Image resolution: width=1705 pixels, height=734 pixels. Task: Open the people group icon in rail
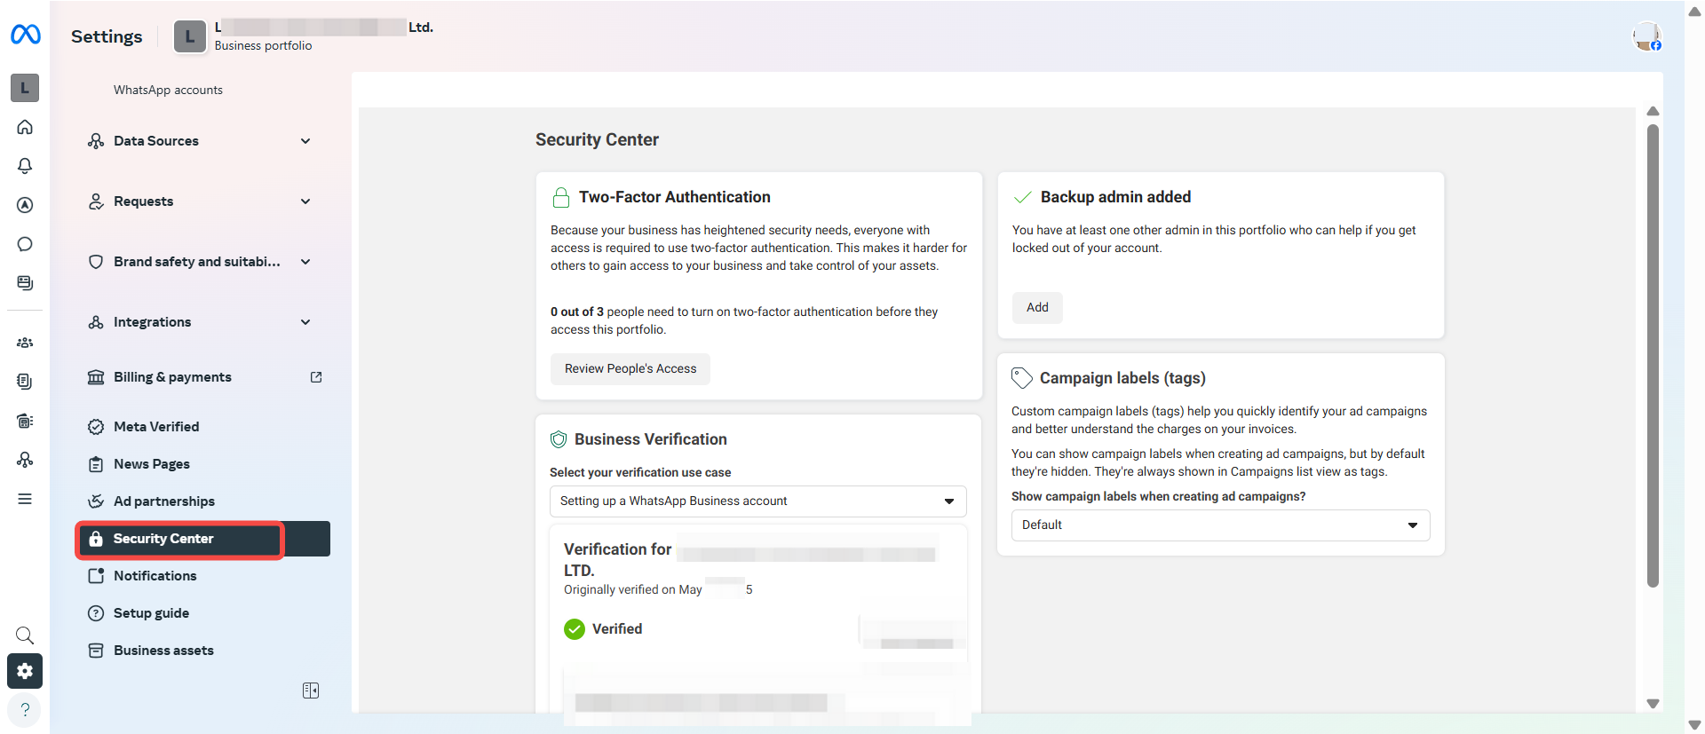(x=25, y=343)
